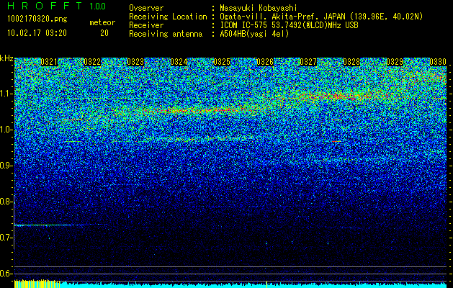Screen dimensions: 453x288
Task: Click the 0324 time marker label
Action: click(x=179, y=62)
